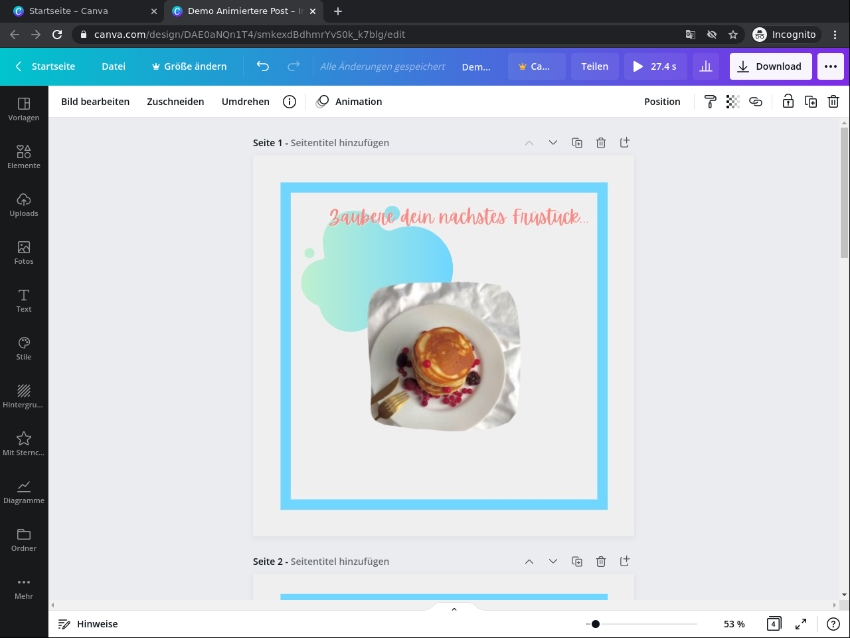Select the pink Frühstück headline text
The width and height of the screenshot is (850, 638).
coord(459,217)
